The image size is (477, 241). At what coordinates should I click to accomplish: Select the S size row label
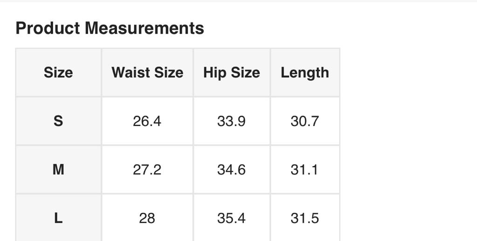58,121
